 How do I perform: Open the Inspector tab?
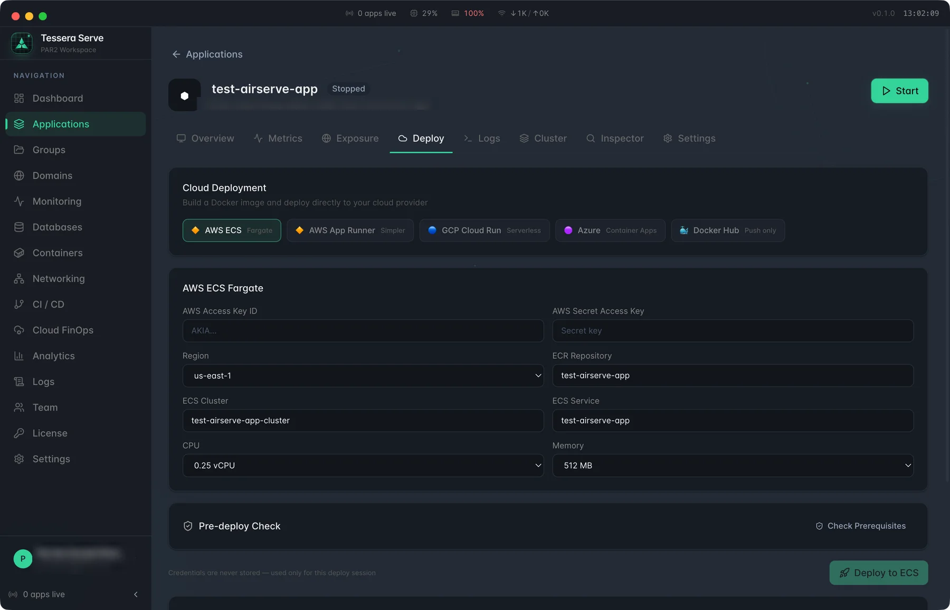[x=615, y=138]
